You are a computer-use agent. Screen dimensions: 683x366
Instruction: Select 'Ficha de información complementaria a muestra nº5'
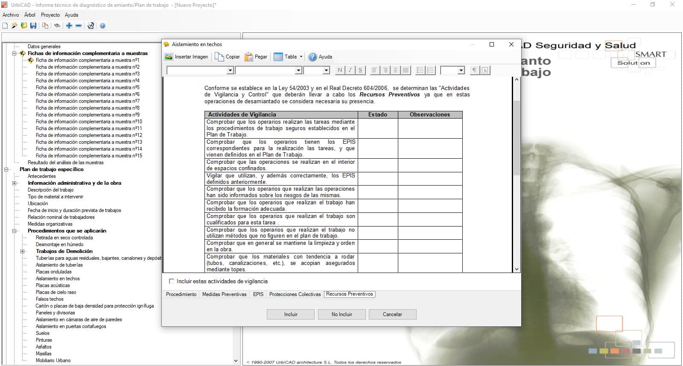88,87
